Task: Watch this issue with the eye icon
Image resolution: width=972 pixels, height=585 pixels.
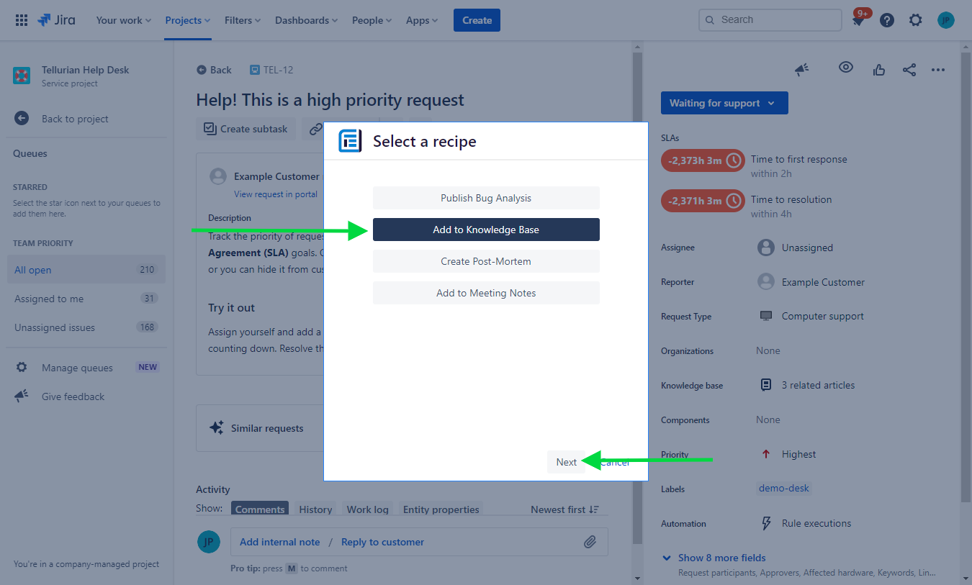Action: tap(845, 67)
